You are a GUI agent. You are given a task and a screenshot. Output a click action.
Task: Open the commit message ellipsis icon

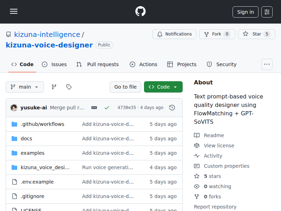[94, 108]
